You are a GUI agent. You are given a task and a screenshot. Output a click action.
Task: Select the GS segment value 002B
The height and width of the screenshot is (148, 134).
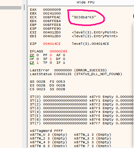41,82
